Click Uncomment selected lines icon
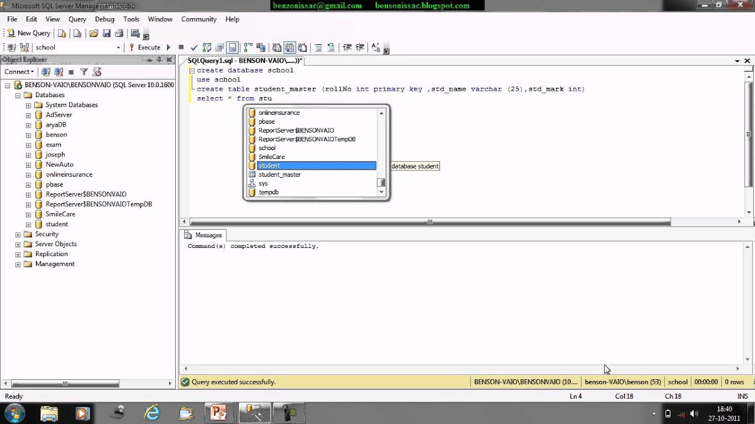Viewport: 755px width, 424px height. [331, 47]
